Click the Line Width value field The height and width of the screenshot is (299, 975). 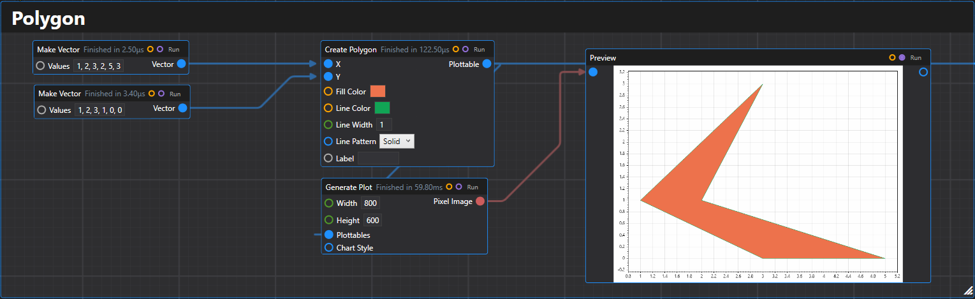384,125
